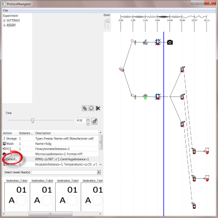Click the speech bubble comment icon
Screen dimensions: 218x218
91,108
